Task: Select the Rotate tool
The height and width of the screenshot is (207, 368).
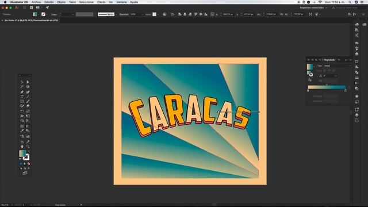Action: (x=22, y=111)
